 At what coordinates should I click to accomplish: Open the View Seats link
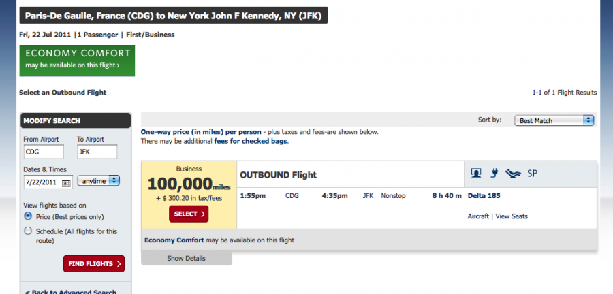click(512, 216)
